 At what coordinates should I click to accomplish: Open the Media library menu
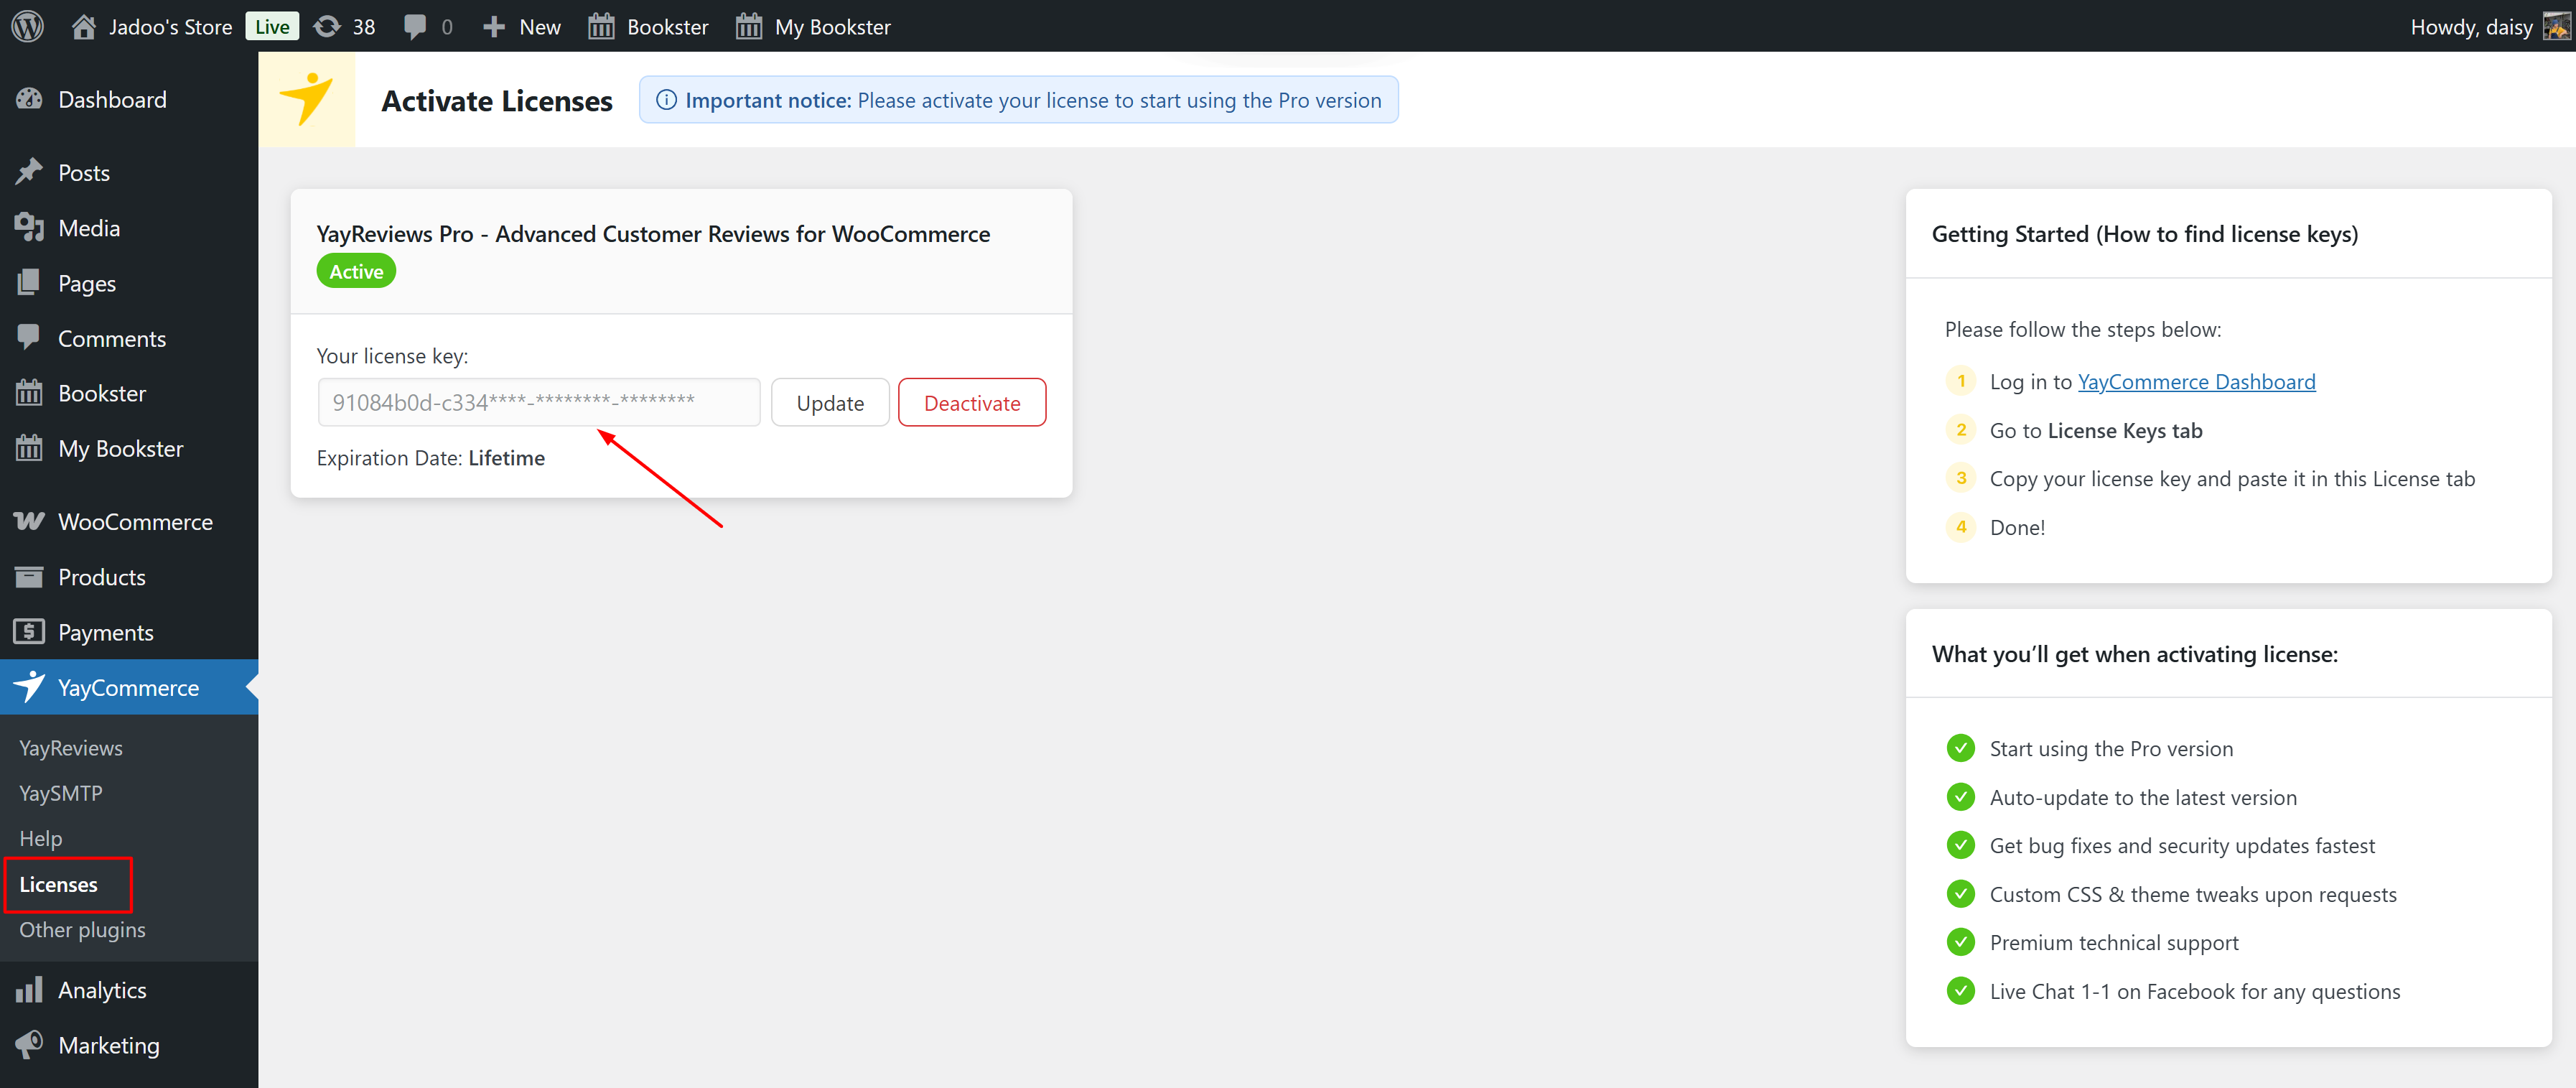89,228
